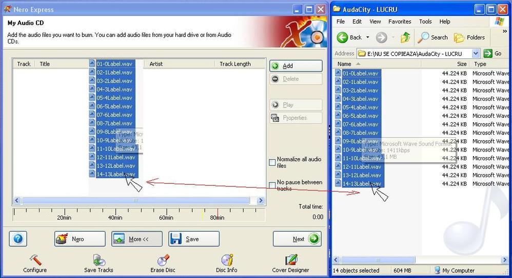This screenshot has height=278, width=512.
Task: Open track Properties in Nero Express
Action: click(x=296, y=118)
